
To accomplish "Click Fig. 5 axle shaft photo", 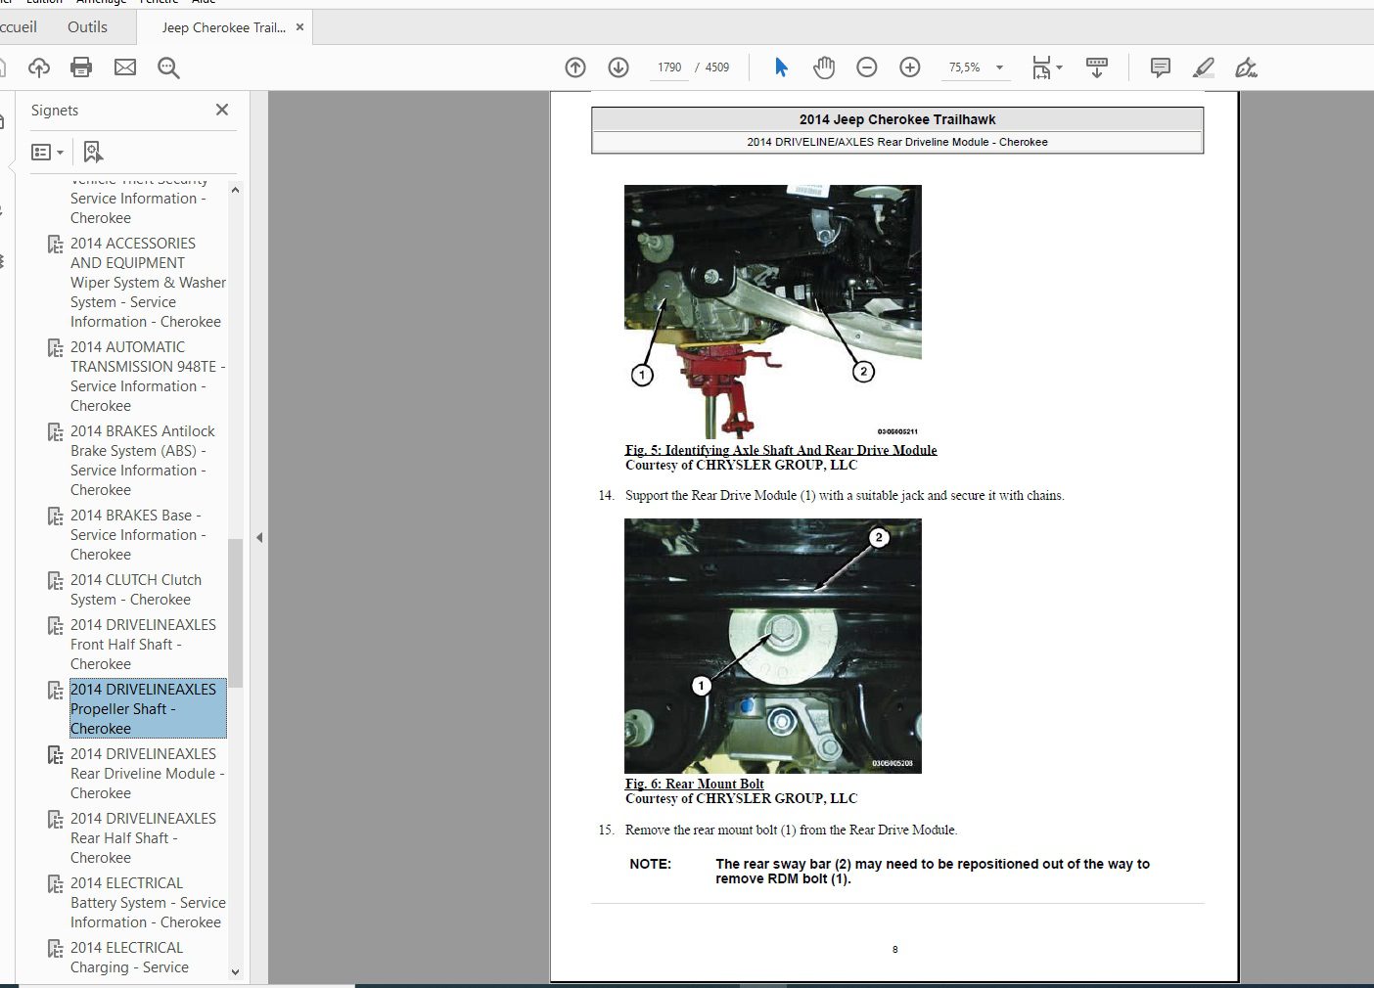I will pyautogui.click(x=773, y=311).
